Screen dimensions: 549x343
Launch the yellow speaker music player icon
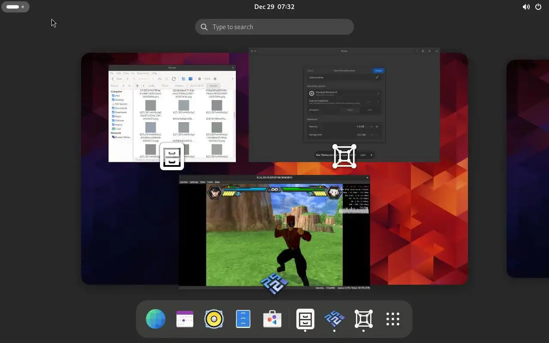click(x=214, y=319)
